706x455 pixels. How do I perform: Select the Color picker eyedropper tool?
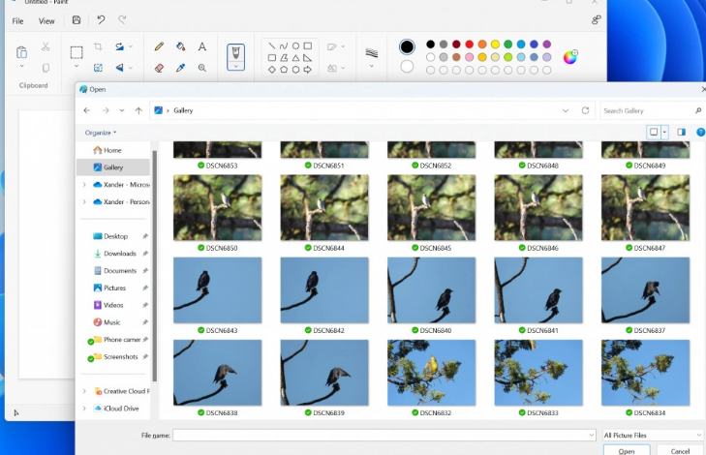click(x=181, y=68)
